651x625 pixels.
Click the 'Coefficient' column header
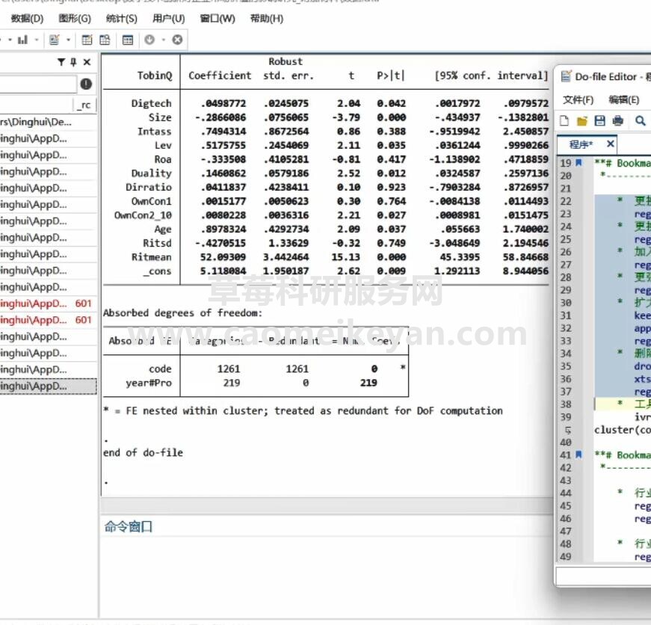[x=220, y=76]
